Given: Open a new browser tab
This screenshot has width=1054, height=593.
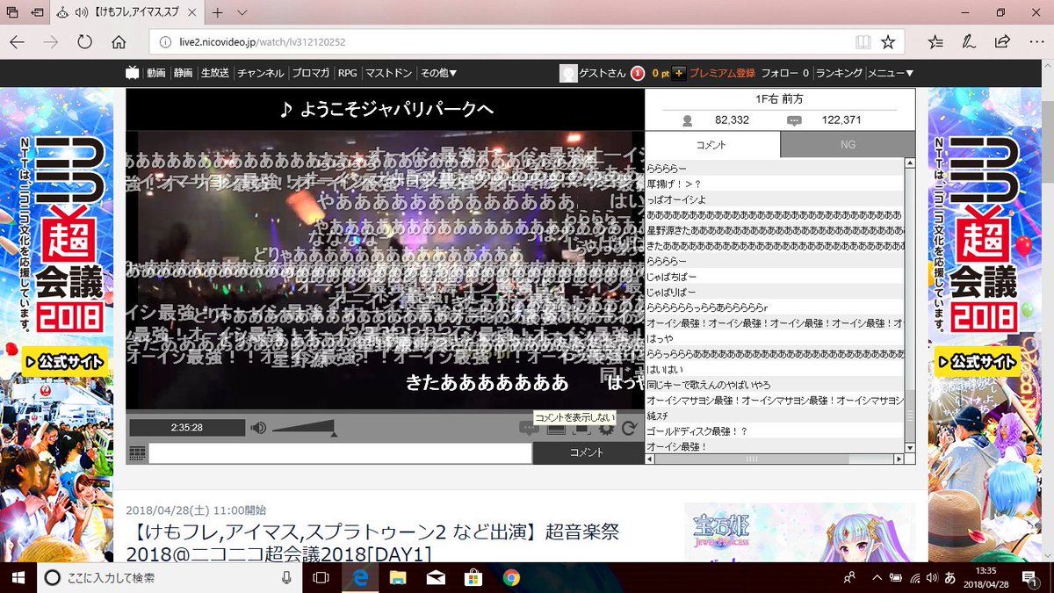Looking at the screenshot, I should point(218,13).
